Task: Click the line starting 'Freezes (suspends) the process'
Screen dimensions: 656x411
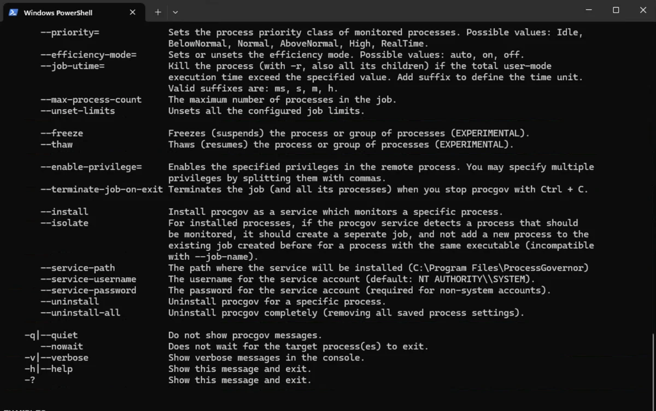Action: (x=349, y=133)
